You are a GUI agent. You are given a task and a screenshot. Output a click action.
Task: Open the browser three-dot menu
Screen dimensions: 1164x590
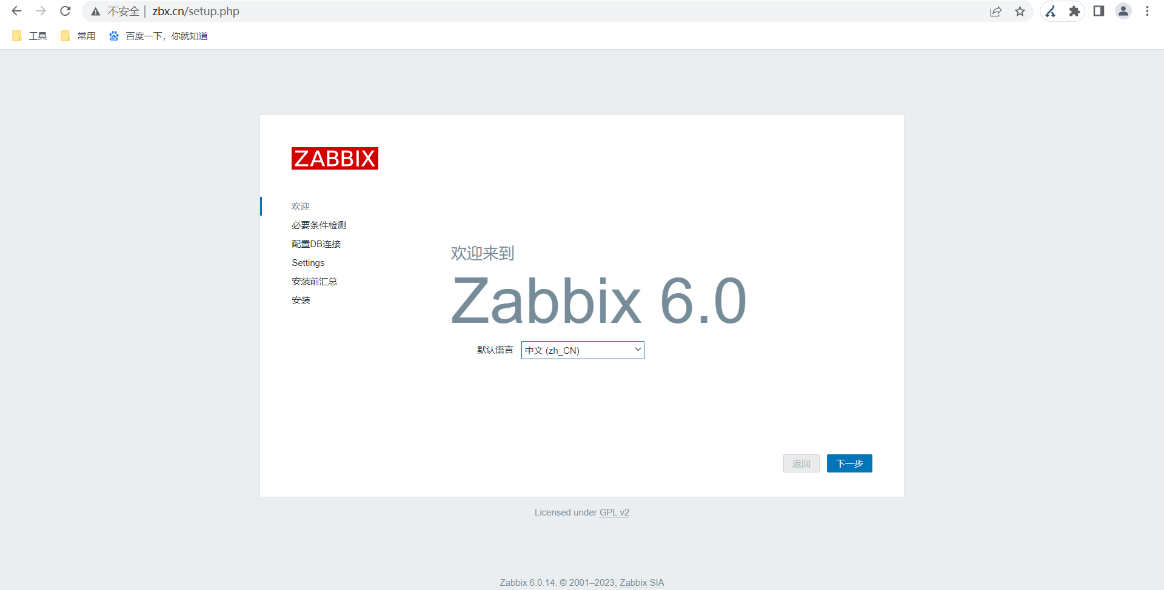1147,12
